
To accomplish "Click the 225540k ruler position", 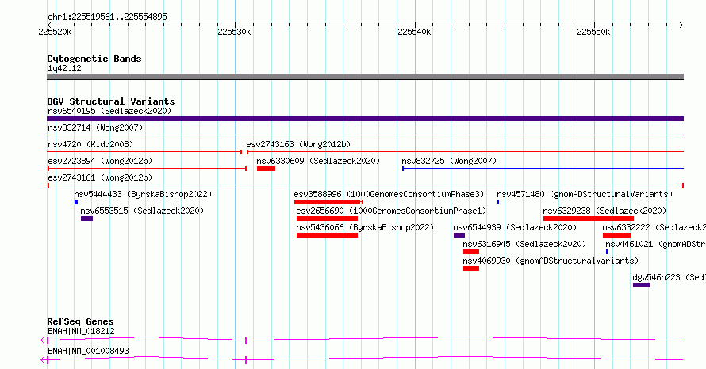I will click(414, 32).
